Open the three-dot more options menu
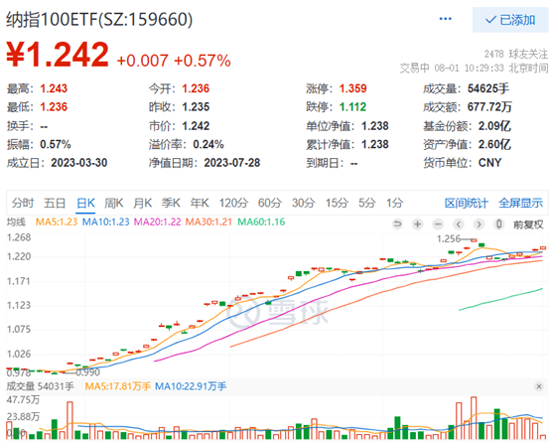This screenshot has width=550, height=442. (x=445, y=19)
